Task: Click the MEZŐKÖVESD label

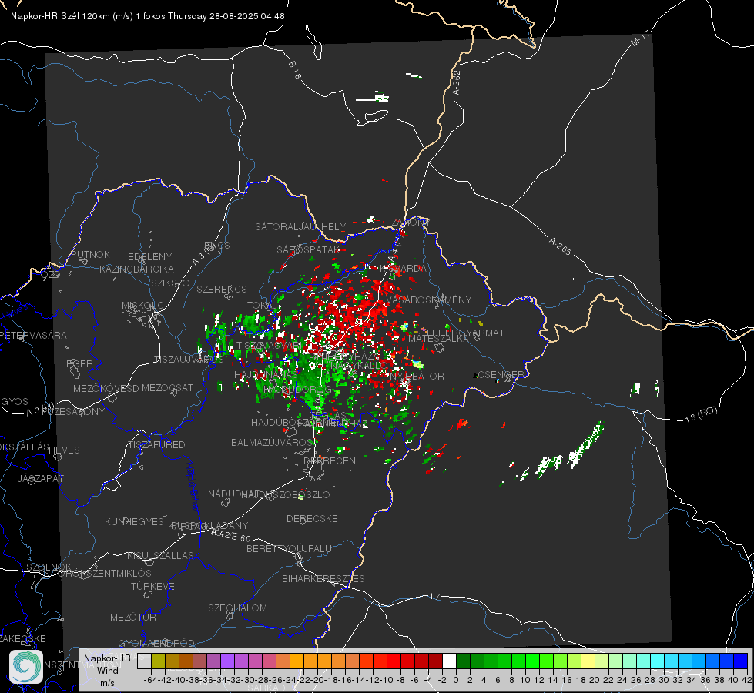Action: [x=106, y=388]
